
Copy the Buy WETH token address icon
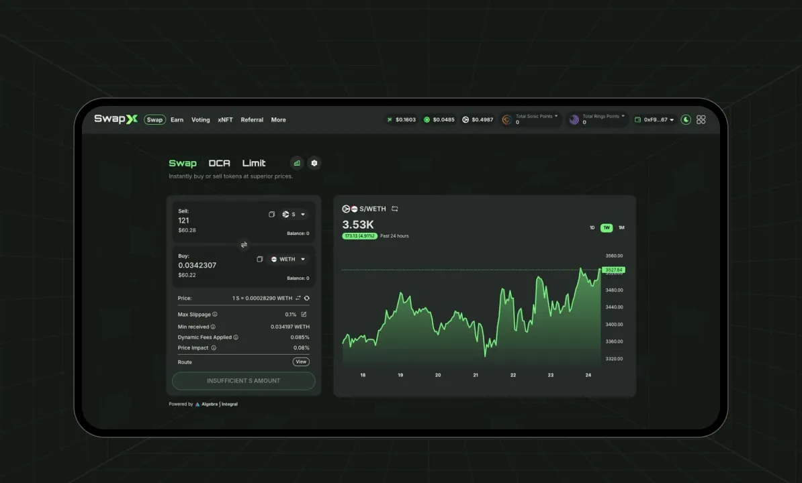259,260
